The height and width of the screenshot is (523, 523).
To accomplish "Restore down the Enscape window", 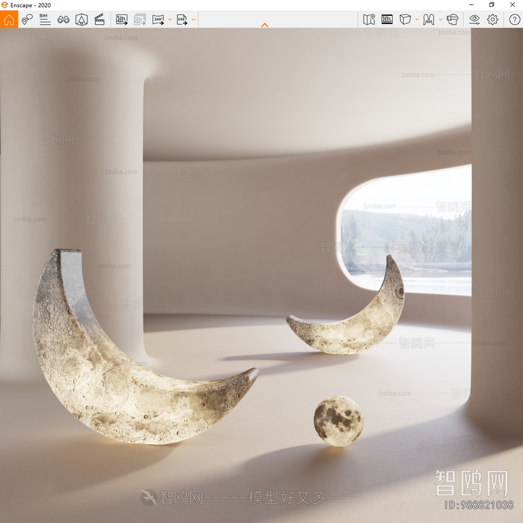I will click(x=492, y=5).
